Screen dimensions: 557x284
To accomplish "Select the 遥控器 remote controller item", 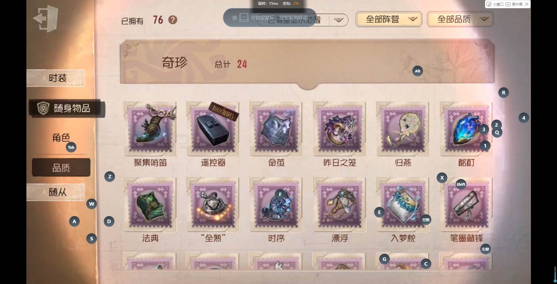I will tap(213, 129).
